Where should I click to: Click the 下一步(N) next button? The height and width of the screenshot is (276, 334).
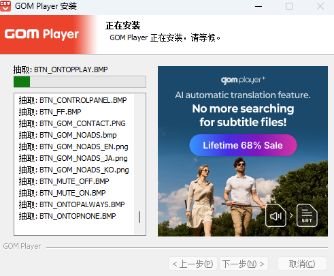click(244, 264)
